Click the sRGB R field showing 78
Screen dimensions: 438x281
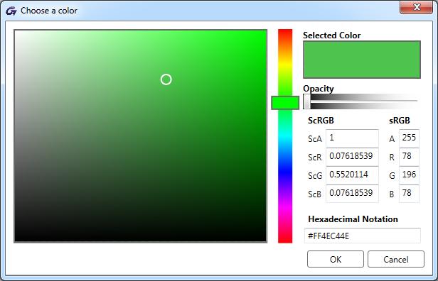[x=409, y=157]
